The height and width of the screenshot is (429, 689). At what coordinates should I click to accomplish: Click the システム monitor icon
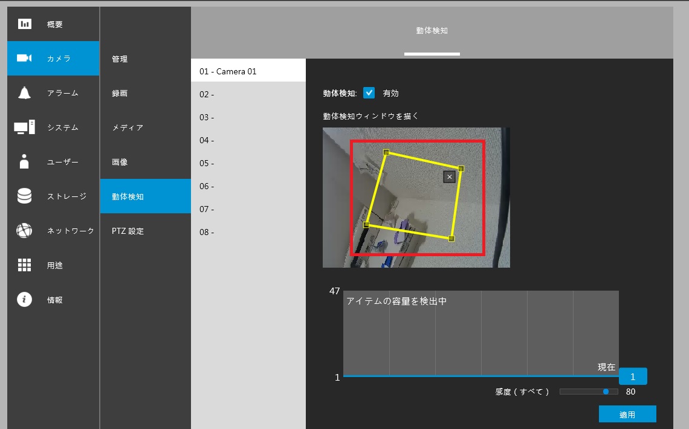24,127
